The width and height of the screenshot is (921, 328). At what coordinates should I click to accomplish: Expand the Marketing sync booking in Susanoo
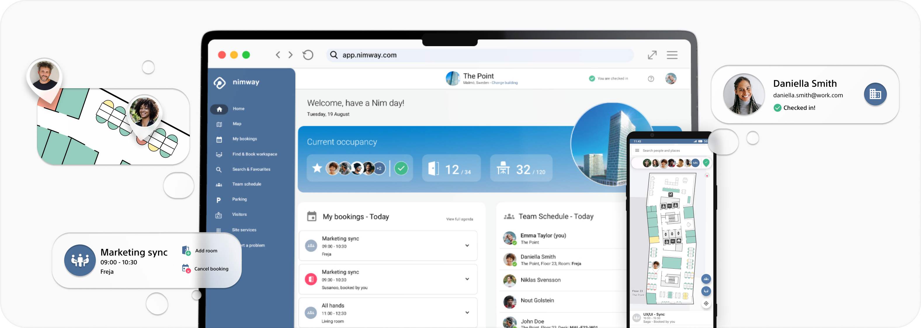(x=467, y=279)
